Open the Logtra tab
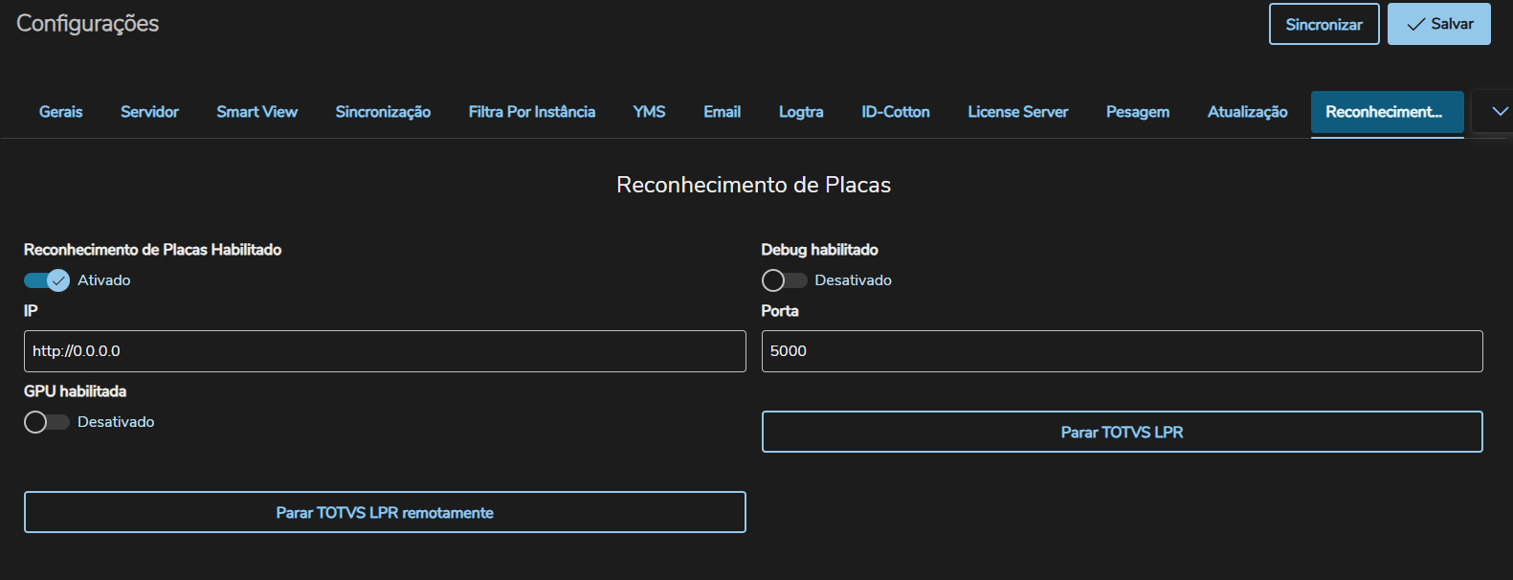This screenshot has width=1513, height=580. (x=801, y=112)
